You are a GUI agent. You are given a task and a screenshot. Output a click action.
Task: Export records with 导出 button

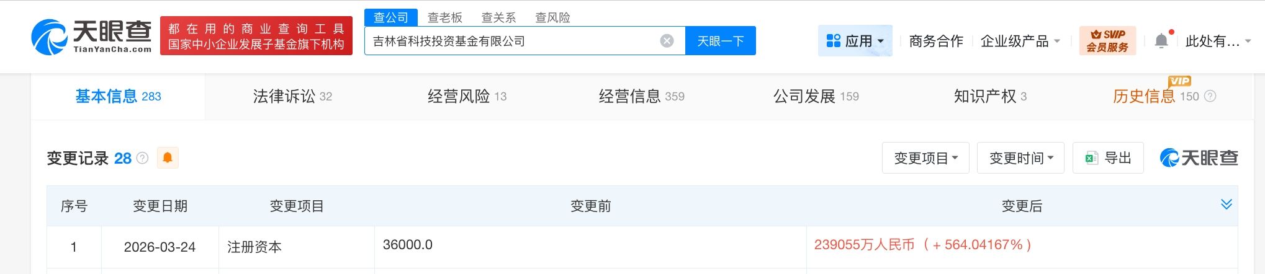(1108, 158)
